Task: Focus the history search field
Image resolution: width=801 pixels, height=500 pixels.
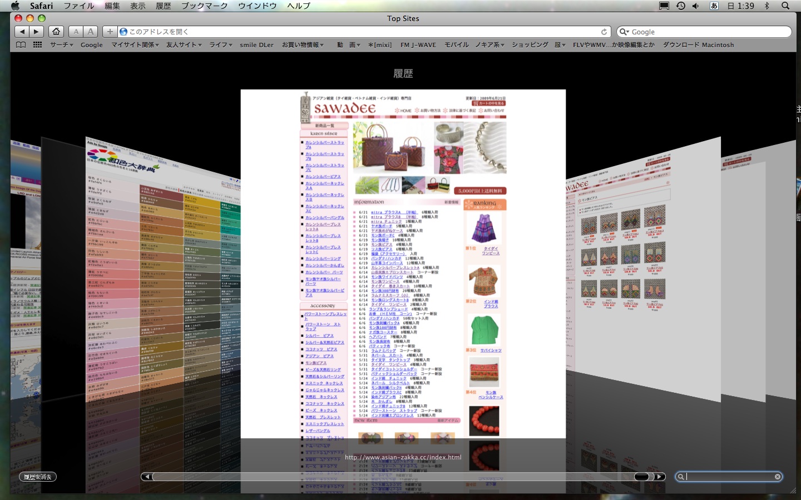Action: [x=729, y=477]
